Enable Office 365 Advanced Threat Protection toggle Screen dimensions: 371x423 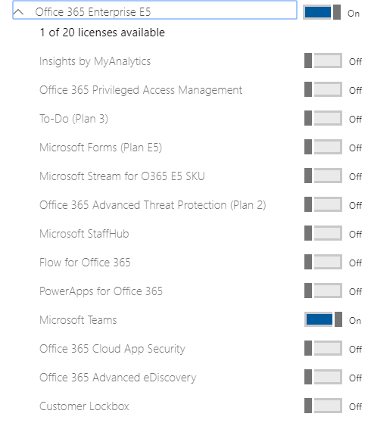click(x=323, y=204)
